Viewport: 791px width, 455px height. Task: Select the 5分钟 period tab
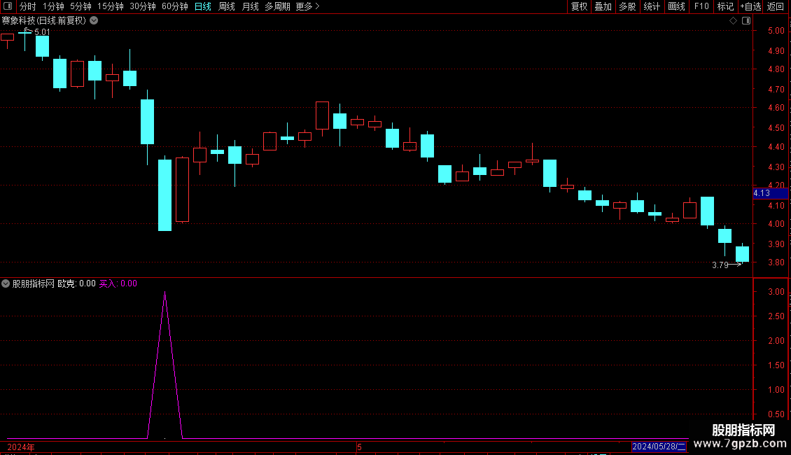(80, 6)
